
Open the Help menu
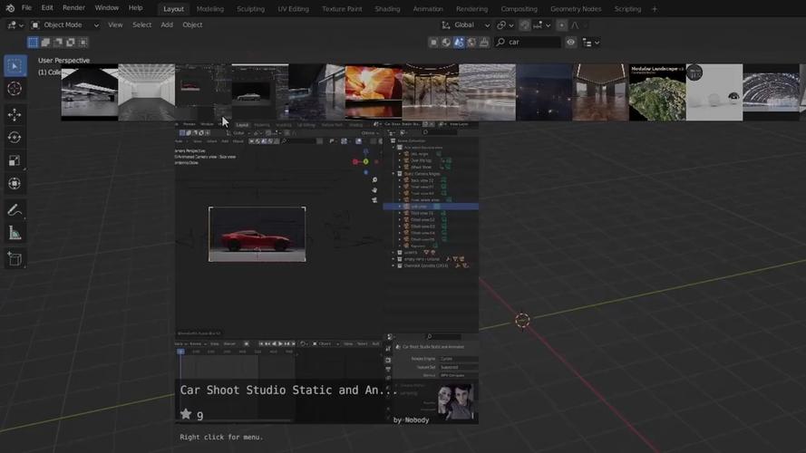tap(136, 8)
